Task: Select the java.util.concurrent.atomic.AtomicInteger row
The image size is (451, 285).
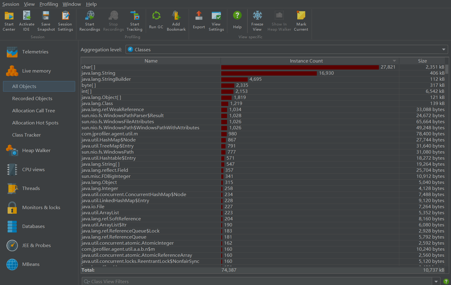Action: pyautogui.click(x=263, y=243)
